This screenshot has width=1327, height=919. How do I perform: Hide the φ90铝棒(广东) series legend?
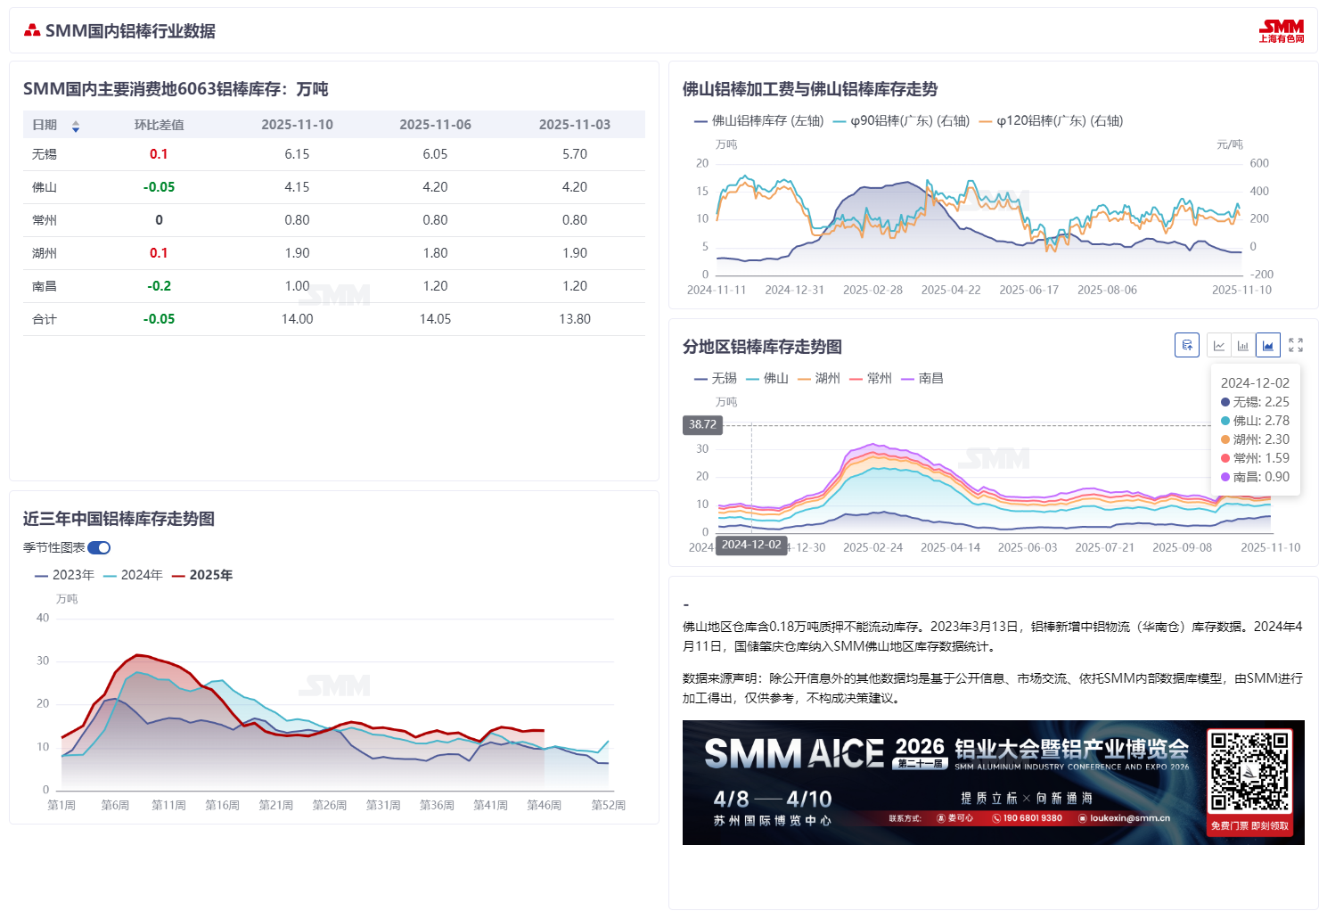click(x=900, y=121)
